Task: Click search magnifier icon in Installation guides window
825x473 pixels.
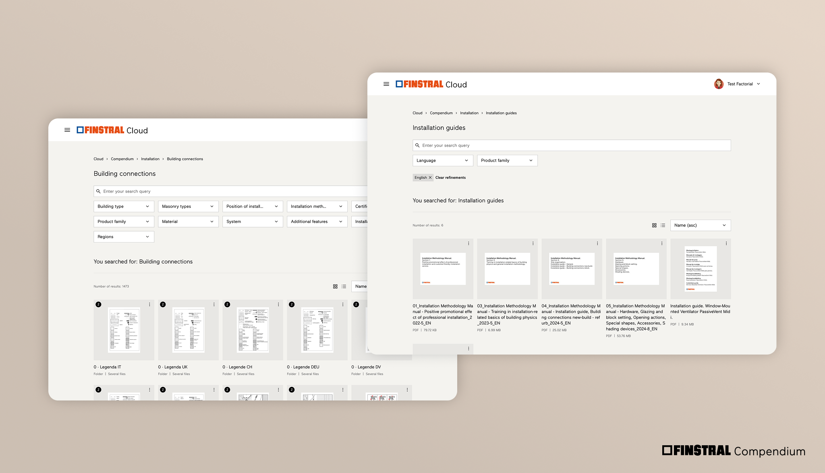Action: [x=417, y=145]
